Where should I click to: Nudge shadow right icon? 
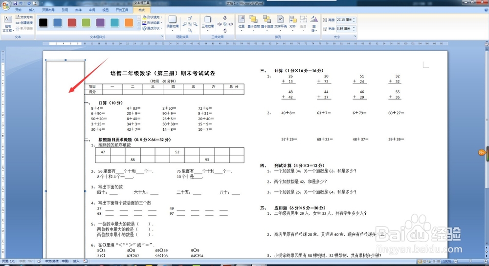click(x=195, y=24)
